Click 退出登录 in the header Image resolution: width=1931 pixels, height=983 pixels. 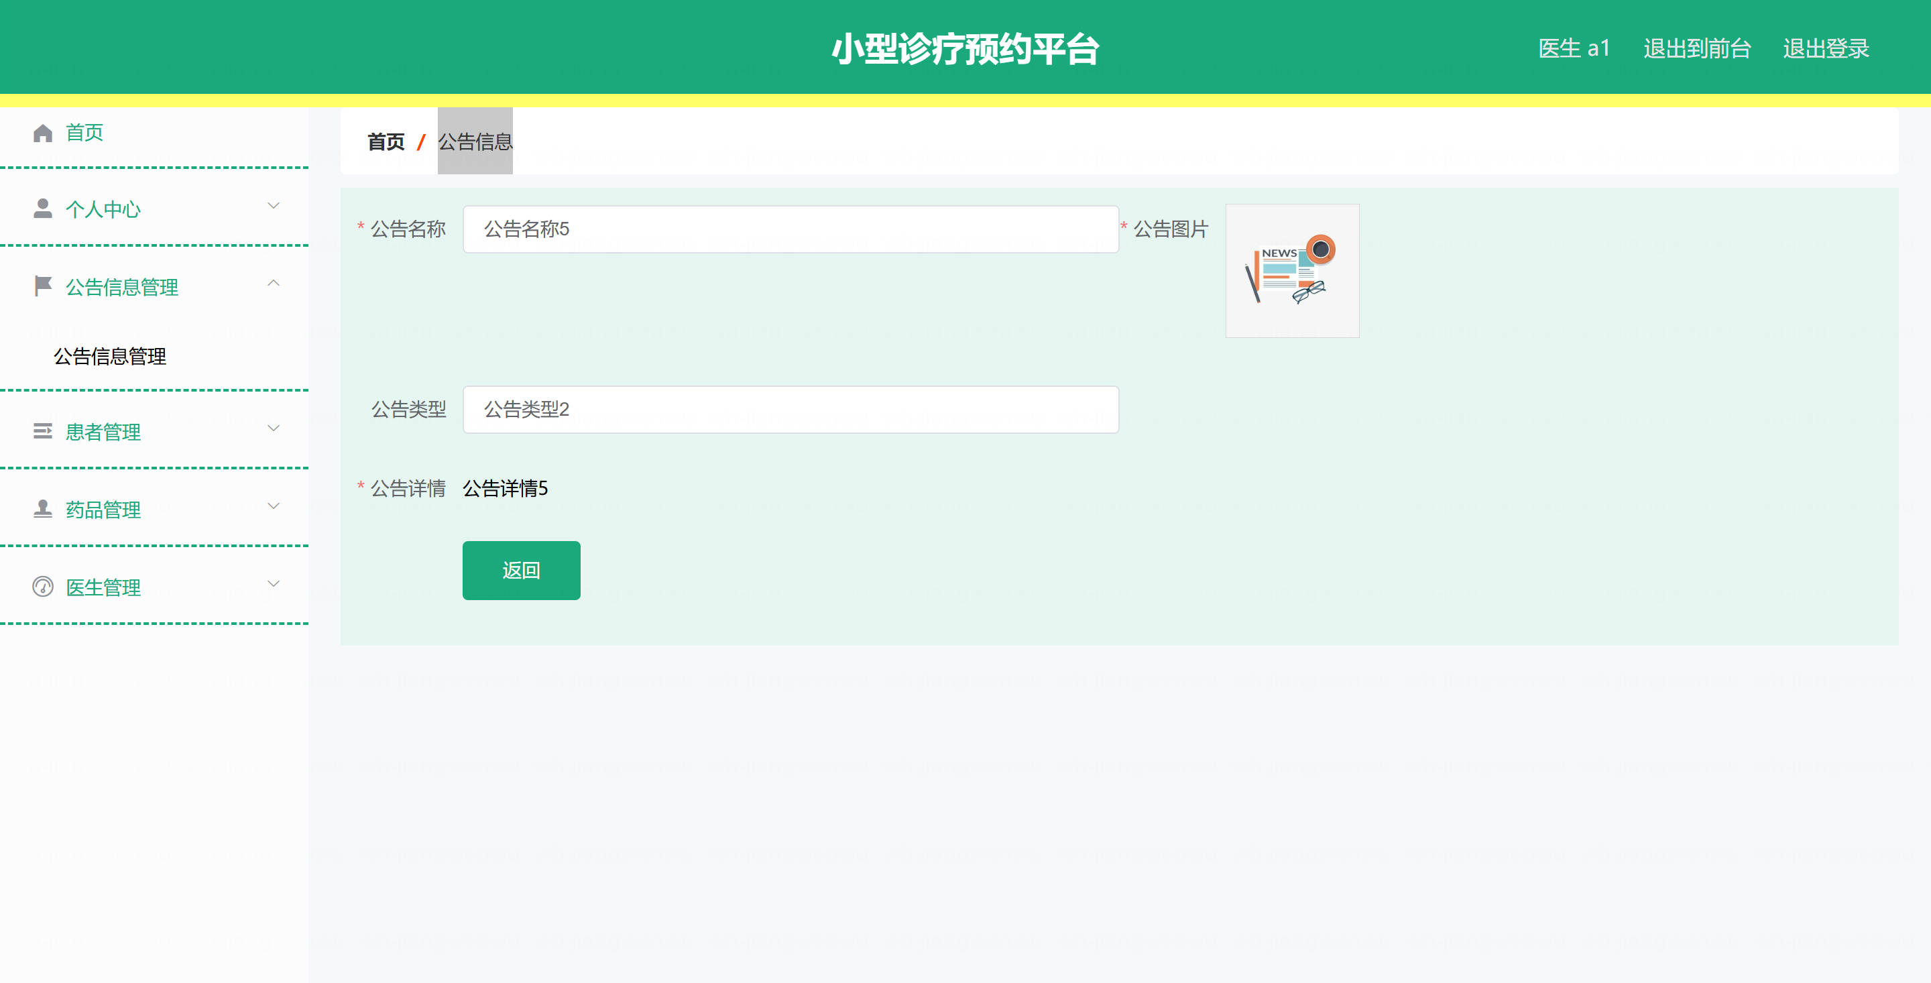(x=1826, y=49)
